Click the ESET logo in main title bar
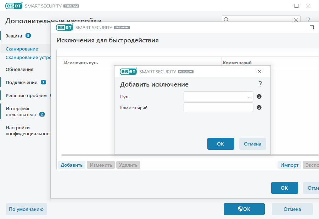The height and width of the screenshot is (219, 319). (x=14, y=6)
